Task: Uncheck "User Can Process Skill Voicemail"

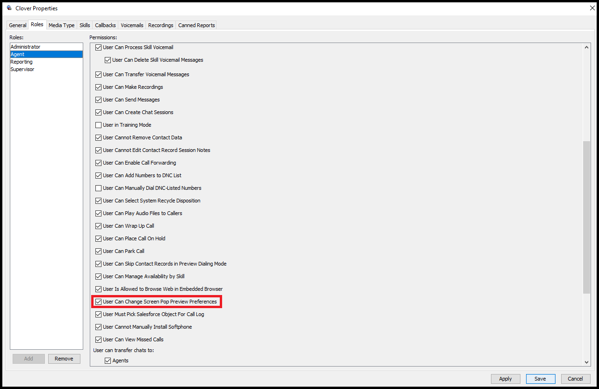Action: [x=98, y=47]
